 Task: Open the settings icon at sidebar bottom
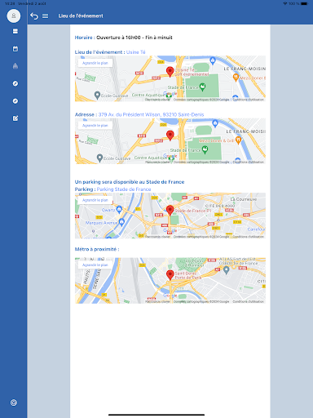point(14,402)
